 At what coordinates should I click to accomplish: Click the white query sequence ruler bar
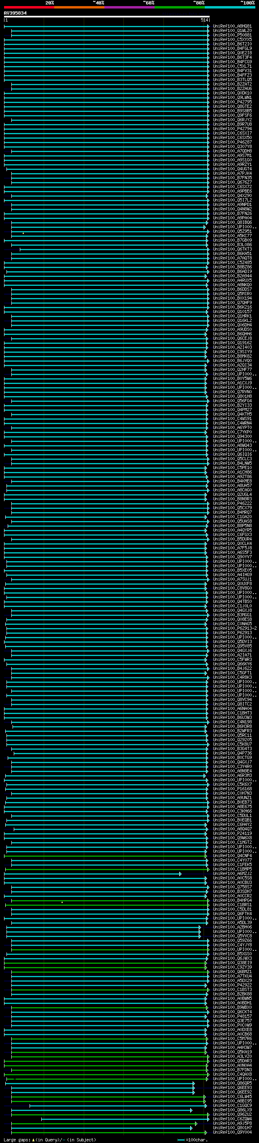[x=107, y=16]
